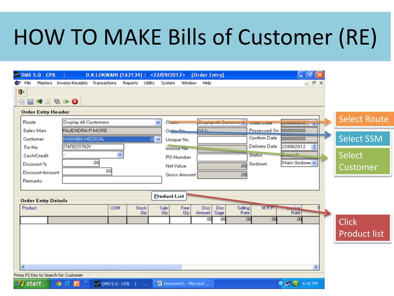Click the horizontal scrollbar thumb
Image resolution: width=394 pixels, height=296 pixels.
coord(104,267)
